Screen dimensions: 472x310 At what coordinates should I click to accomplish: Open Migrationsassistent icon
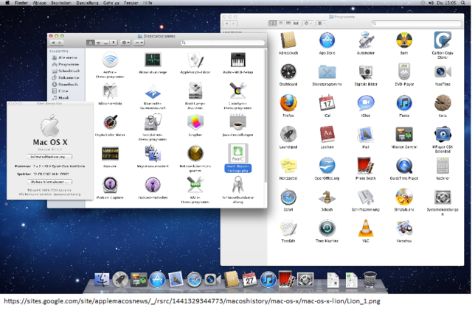click(x=153, y=154)
